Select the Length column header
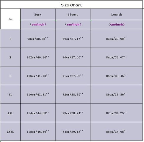The height and width of the screenshot is (142, 144). tap(117, 14)
